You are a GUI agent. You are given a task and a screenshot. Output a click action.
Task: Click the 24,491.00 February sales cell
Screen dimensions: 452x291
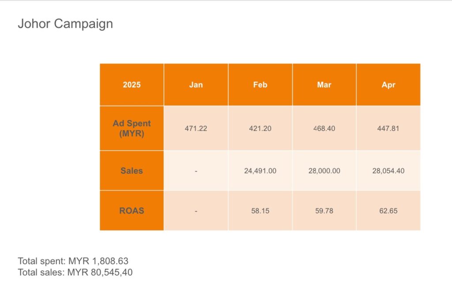pyautogui.click(x=260, y=171)
